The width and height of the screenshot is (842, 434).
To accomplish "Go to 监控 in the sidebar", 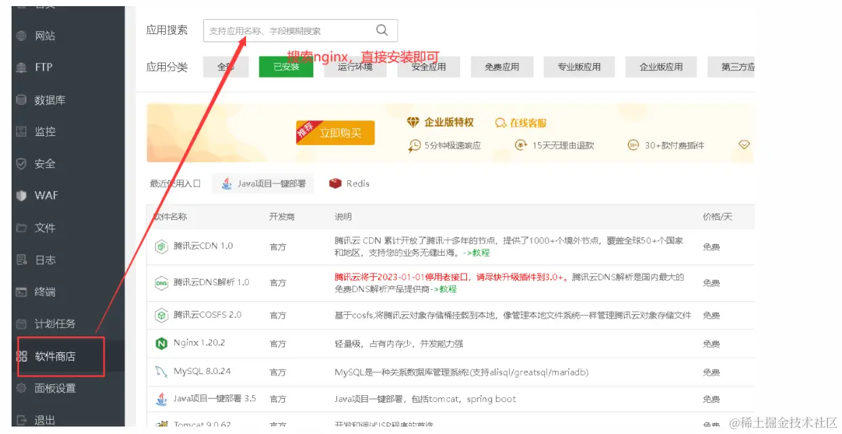I will click(x=45, y=131).
